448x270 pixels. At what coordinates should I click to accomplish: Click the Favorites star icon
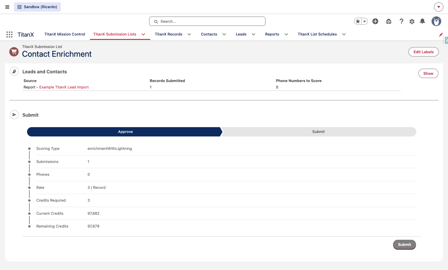(x=358, y=21)
